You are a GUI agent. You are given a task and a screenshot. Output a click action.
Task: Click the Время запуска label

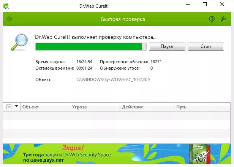point(51,62)
